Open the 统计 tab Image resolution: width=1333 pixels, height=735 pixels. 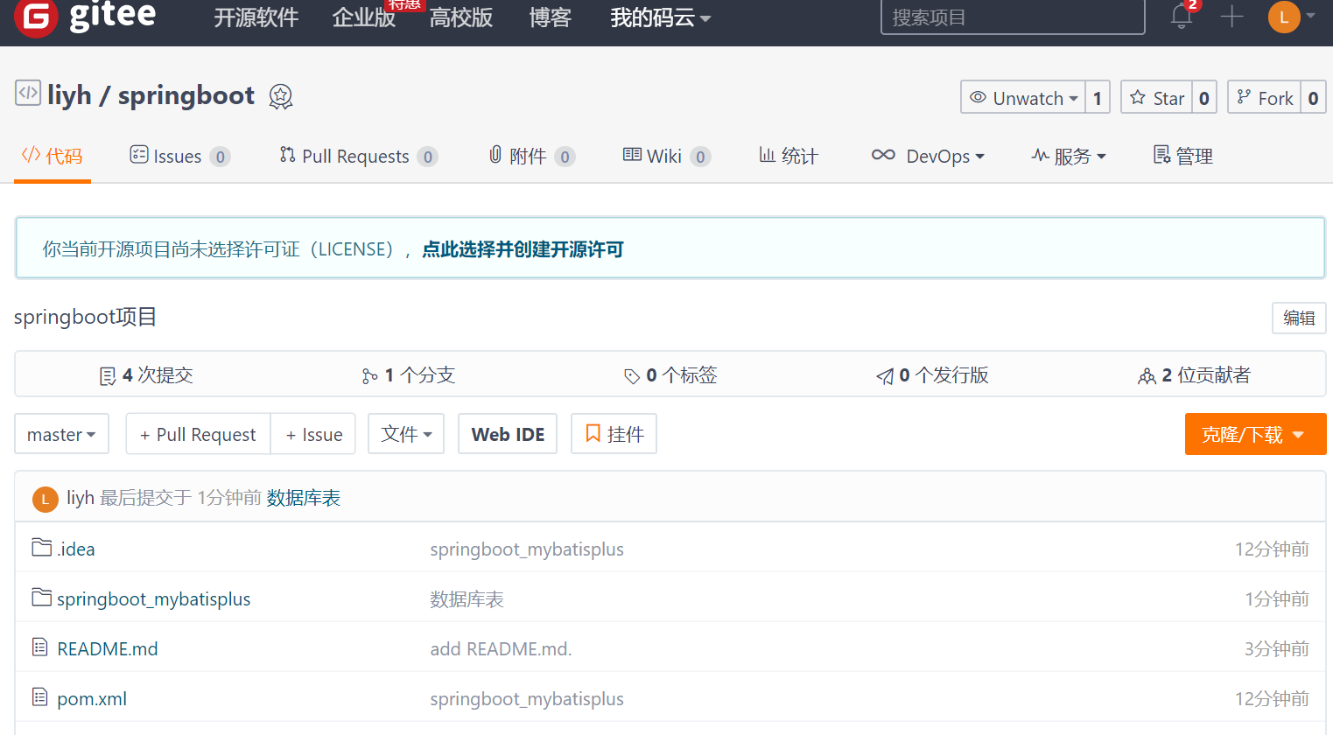(x=789, y=156)
